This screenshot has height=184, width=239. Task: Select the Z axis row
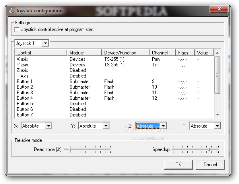pyautogui.click(x=114, y=70)
